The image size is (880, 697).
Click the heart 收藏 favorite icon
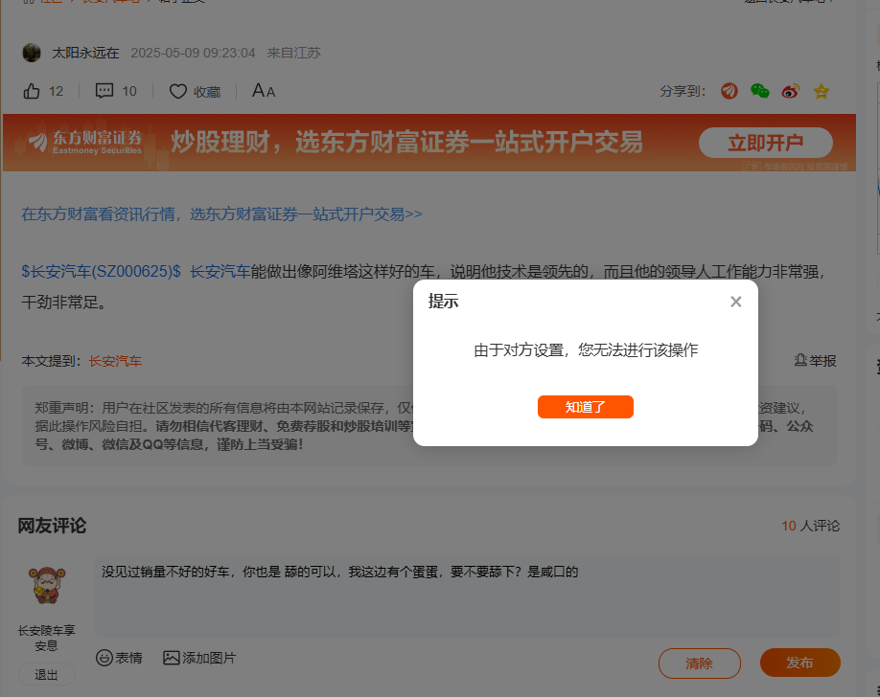(x=178, y=91)
